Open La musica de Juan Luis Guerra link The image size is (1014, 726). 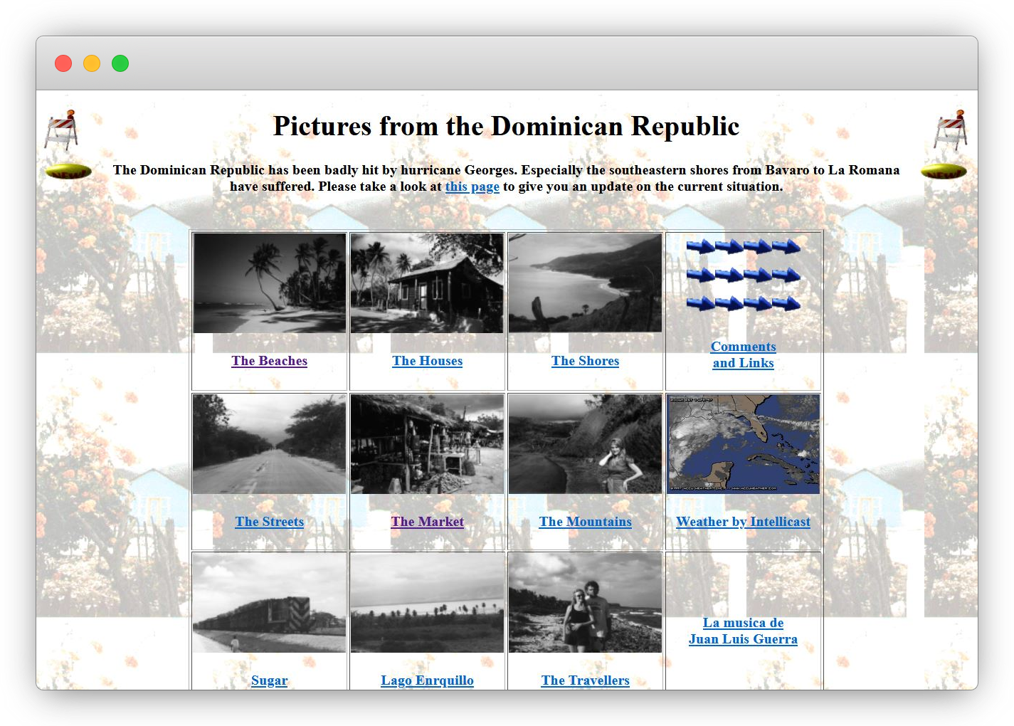(744, 631)
